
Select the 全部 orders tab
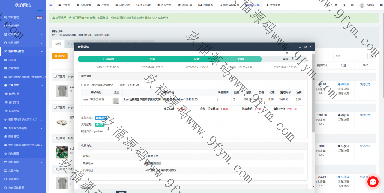coord(58,44)
